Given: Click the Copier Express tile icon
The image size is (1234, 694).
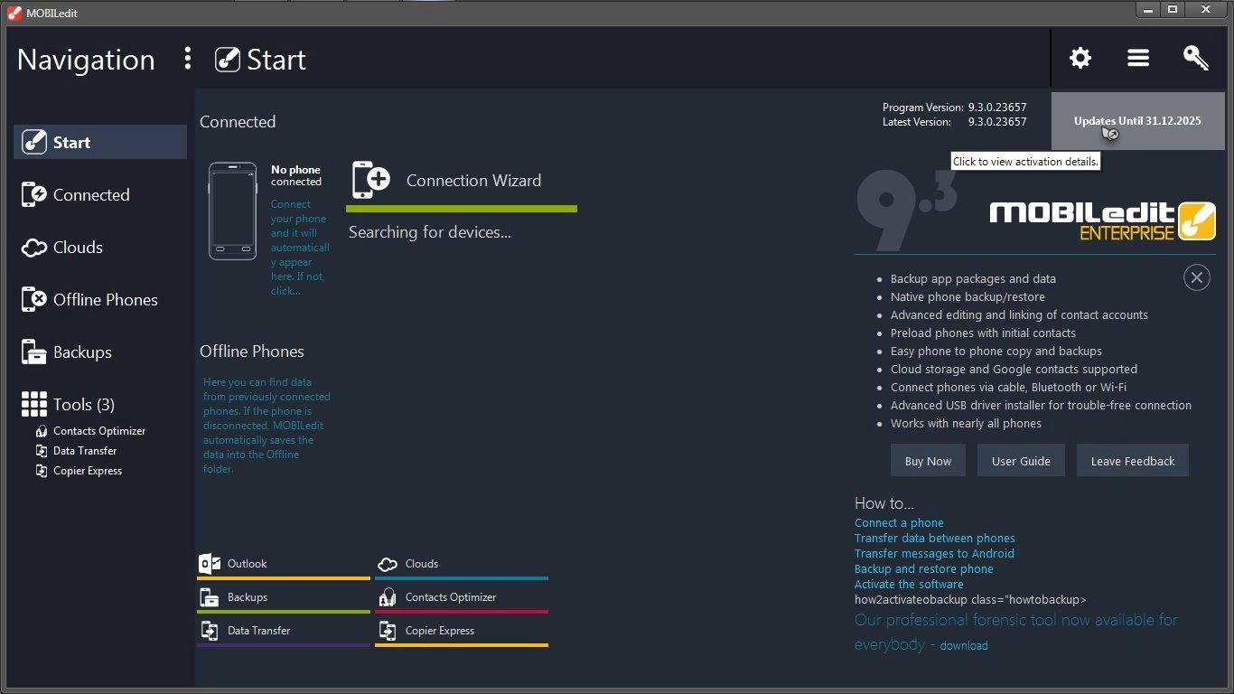Looking at the screenshot, I should click(x=388, y=631).
